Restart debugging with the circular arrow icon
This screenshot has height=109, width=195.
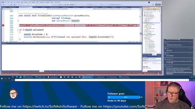coord(75,5)
